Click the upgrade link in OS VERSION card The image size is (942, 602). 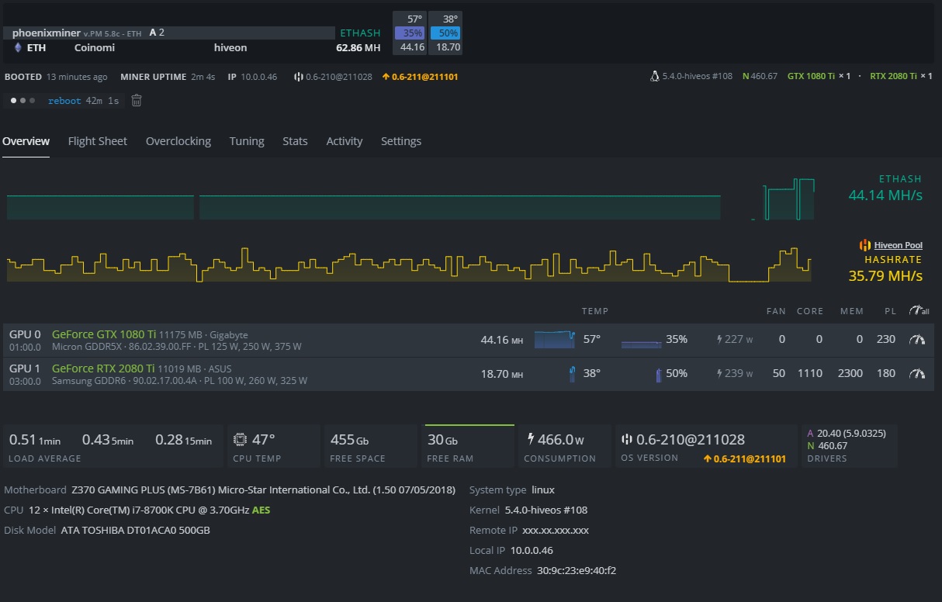click(744, 458)
